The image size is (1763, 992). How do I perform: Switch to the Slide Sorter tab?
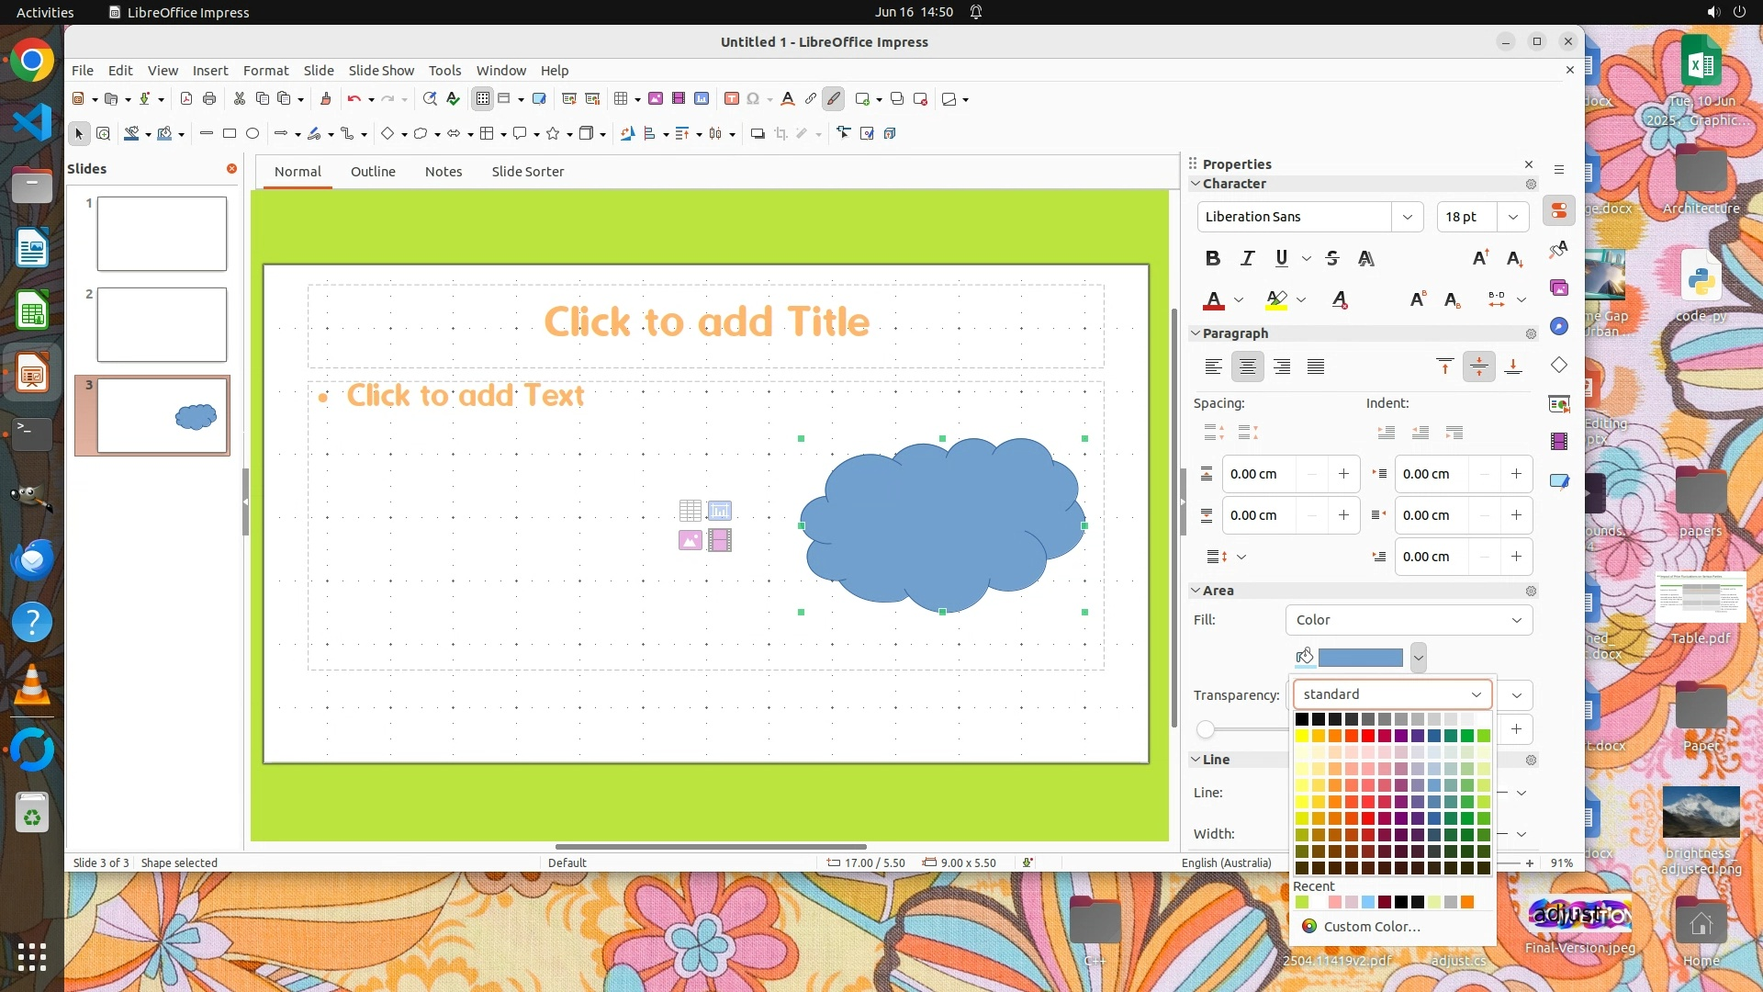click(x=527, y=172)
